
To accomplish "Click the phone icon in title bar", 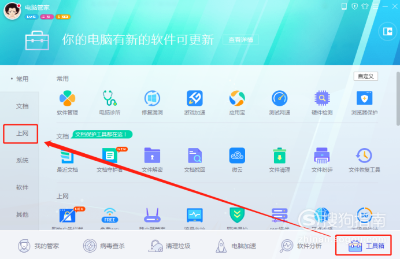I will 344,6.
